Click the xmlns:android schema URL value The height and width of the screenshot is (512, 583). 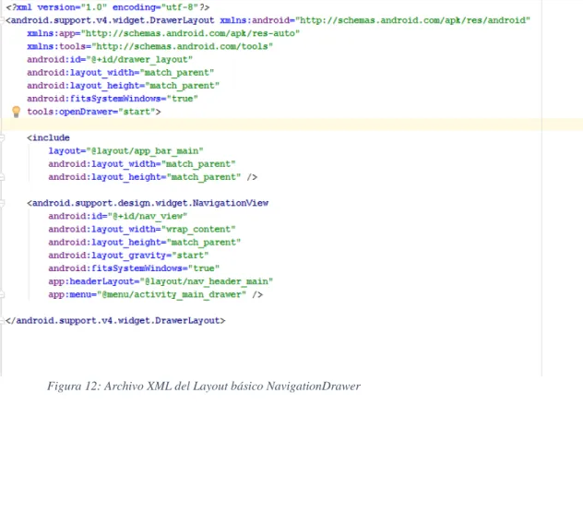click(412, 20)
